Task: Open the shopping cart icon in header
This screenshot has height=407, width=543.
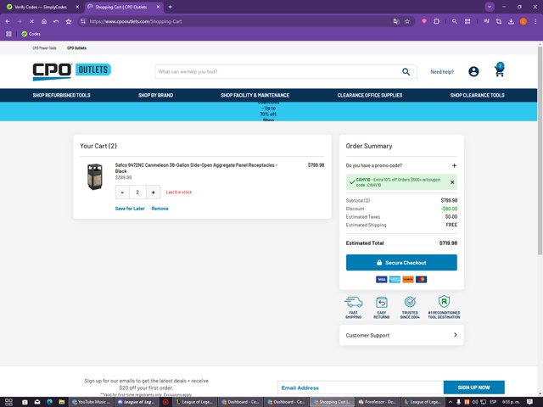Action: (499, 70)
